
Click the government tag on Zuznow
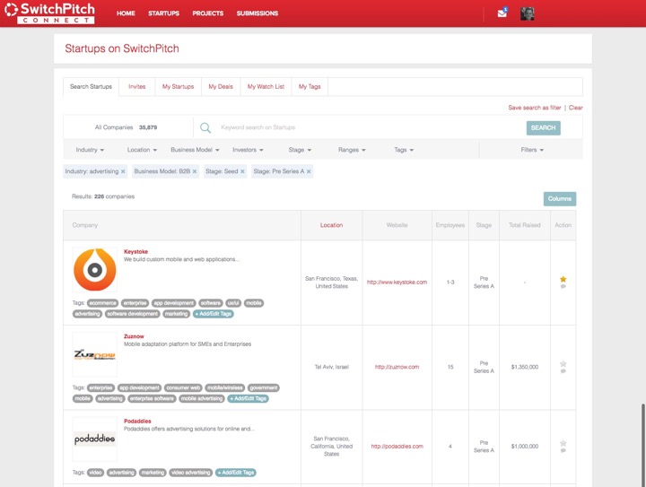(264, 387)
